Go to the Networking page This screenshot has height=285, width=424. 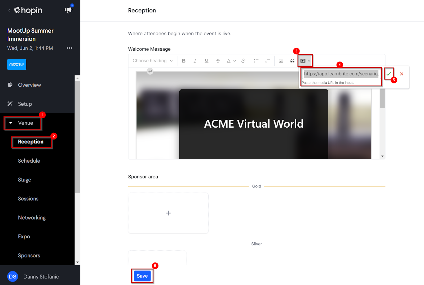32,218
